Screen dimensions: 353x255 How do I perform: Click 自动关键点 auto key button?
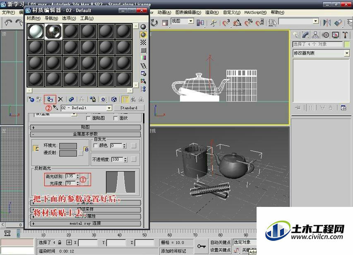coord(221,243)
